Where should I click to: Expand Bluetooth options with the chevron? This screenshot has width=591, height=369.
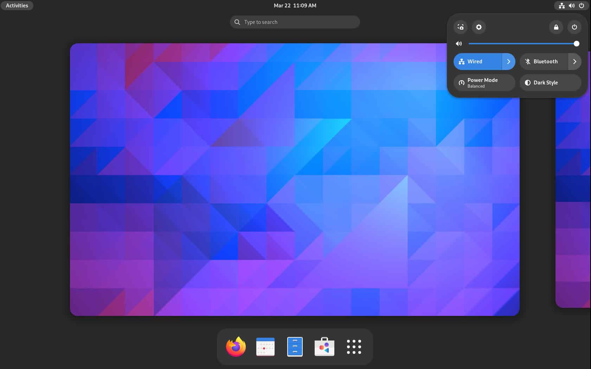pos(574,61)
